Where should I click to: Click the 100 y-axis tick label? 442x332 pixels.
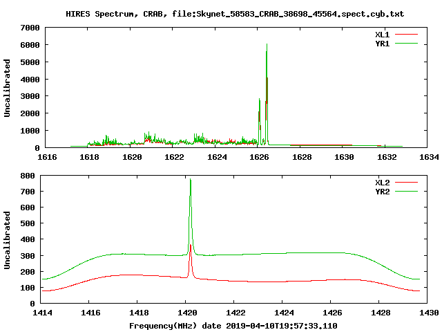point(28,288)
